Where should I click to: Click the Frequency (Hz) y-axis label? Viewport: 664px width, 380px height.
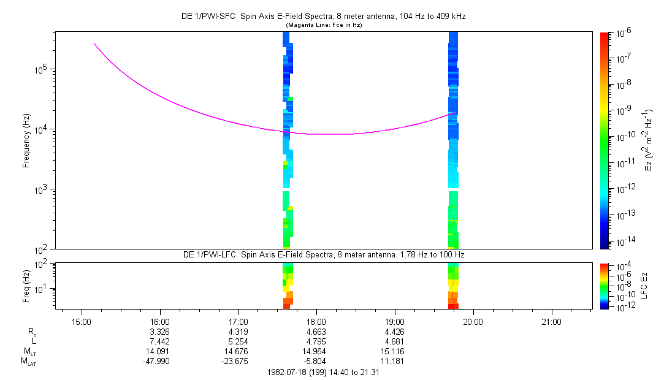[x=26, y=140]
